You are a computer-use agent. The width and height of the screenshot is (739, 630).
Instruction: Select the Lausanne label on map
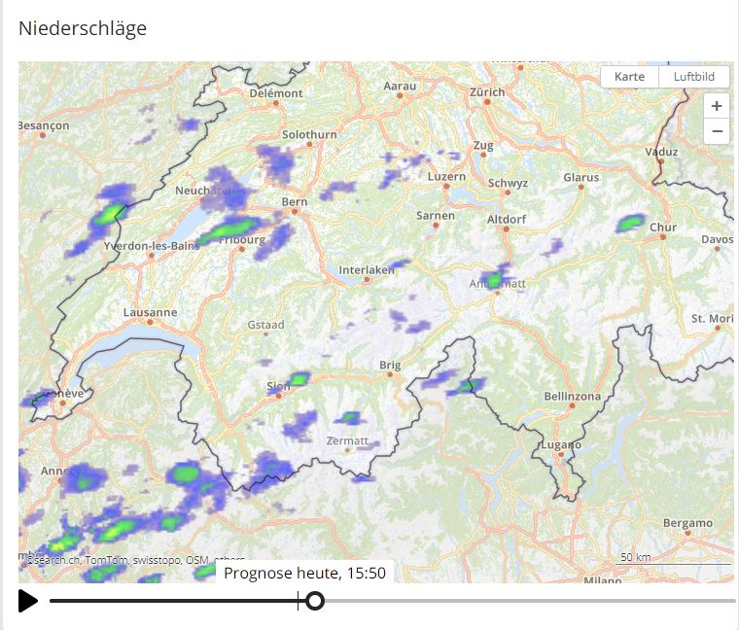pyautogui.click(x=151, y=312)
